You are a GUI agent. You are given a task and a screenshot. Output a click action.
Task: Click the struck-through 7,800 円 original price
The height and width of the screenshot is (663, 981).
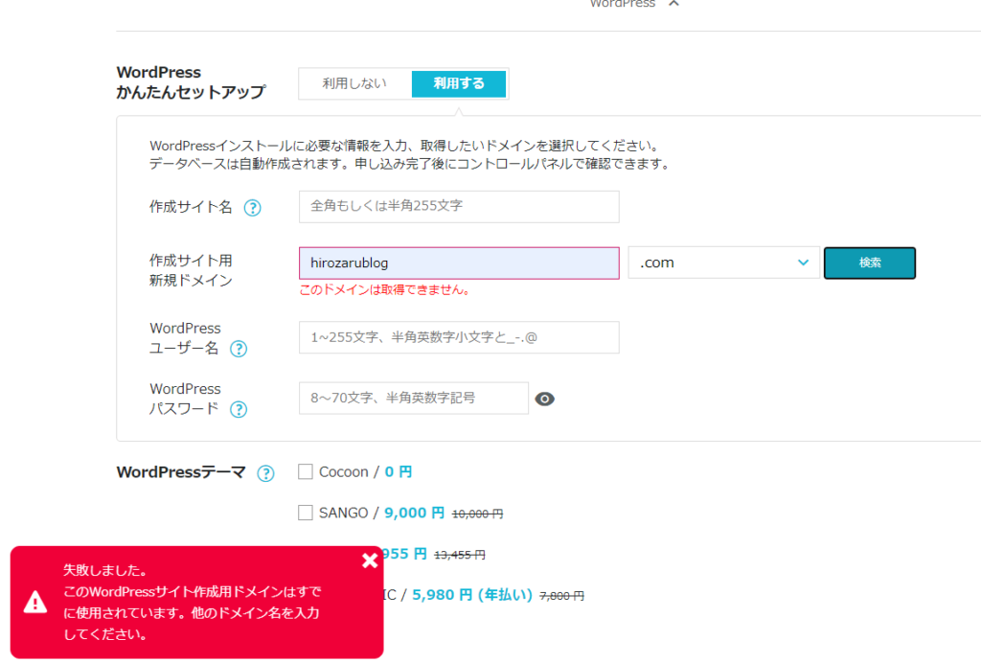tap(561, 596)
